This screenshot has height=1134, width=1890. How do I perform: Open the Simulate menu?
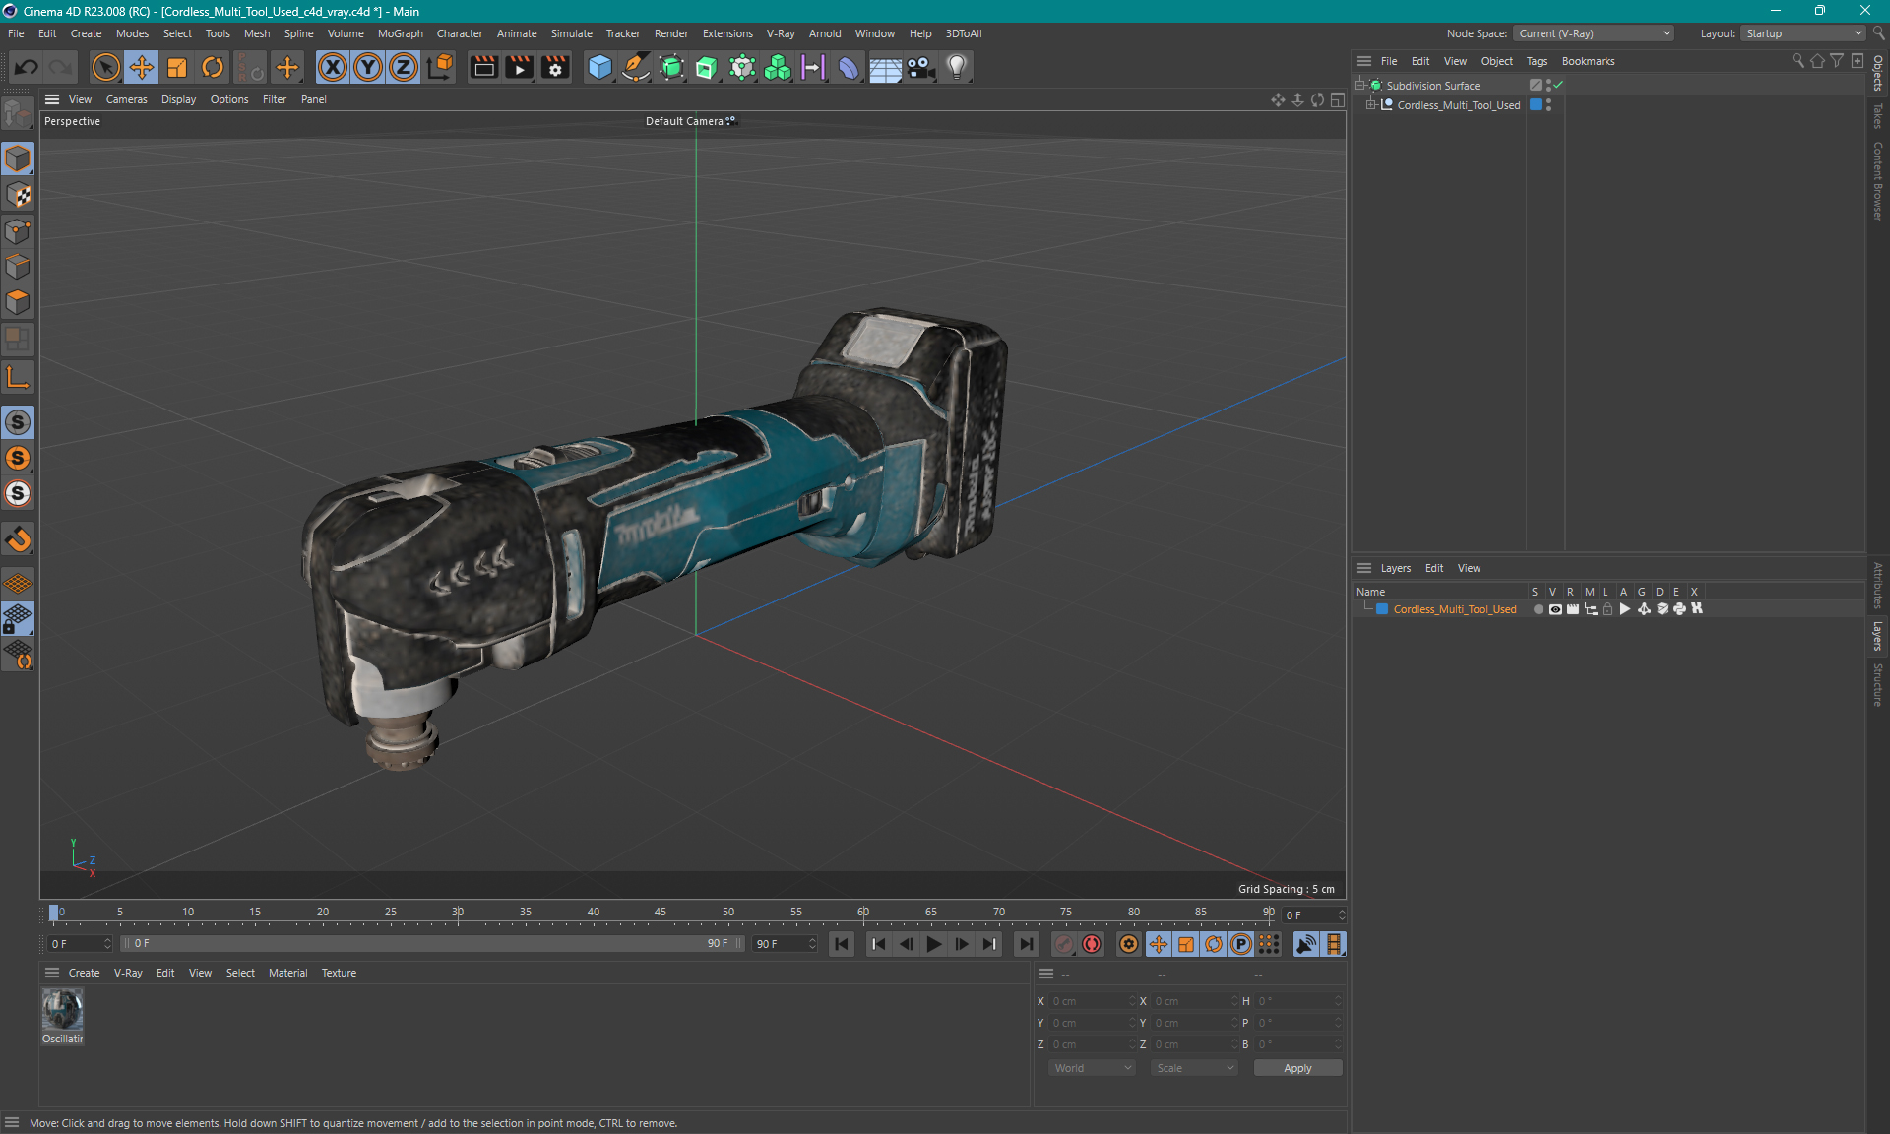[571, 33]
